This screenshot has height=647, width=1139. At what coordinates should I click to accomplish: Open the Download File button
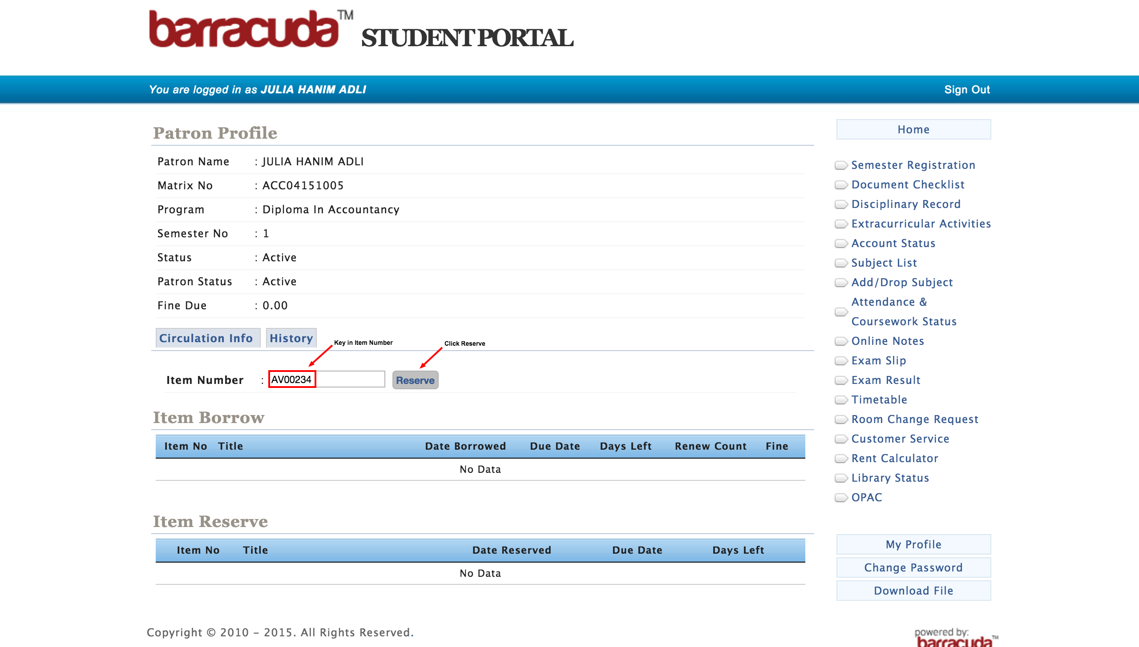[x=913, y=591]
